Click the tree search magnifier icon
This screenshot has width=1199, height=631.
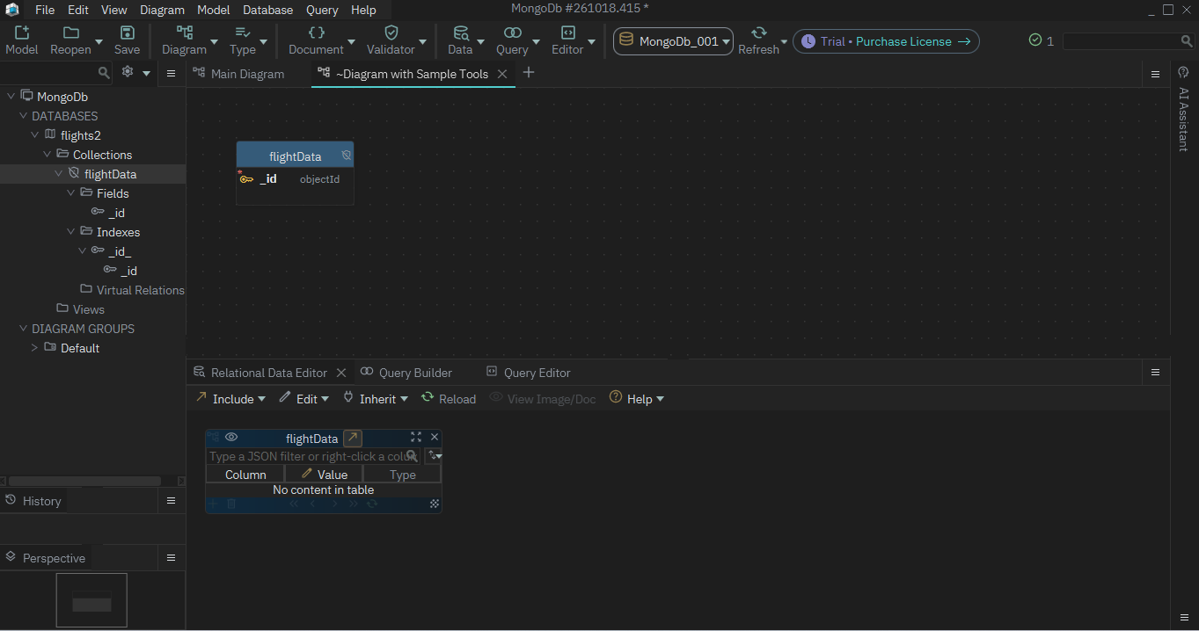pos(104,73)
